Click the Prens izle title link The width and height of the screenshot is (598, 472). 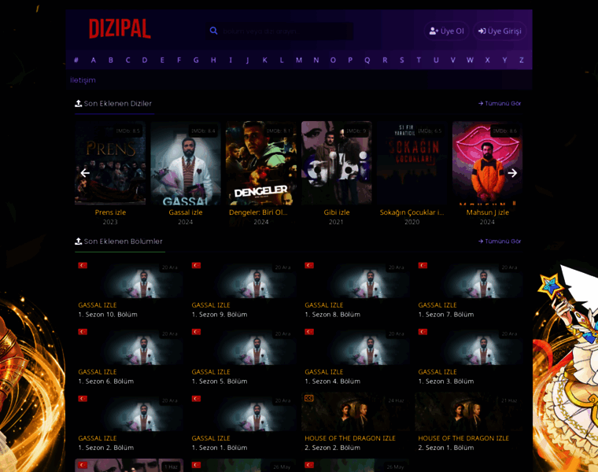(x=110, y=212)
